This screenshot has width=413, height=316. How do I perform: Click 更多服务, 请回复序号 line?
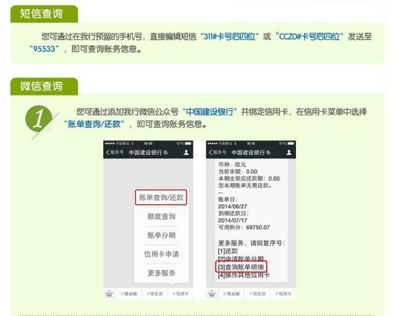(x=251, y=243)
